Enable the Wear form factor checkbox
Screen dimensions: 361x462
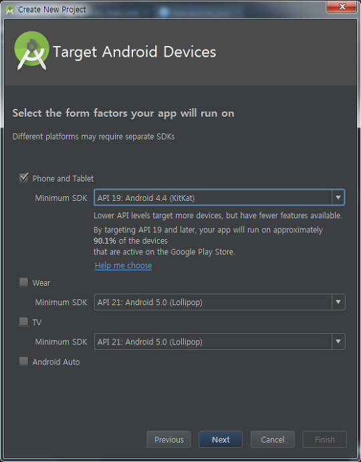pos(23,282)
